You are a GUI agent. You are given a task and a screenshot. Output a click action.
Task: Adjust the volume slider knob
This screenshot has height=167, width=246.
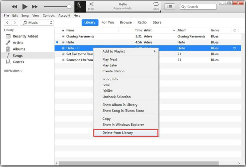[69, 7]
